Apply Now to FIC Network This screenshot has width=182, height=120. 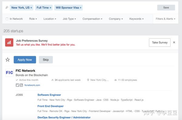(x=25, y=60)
